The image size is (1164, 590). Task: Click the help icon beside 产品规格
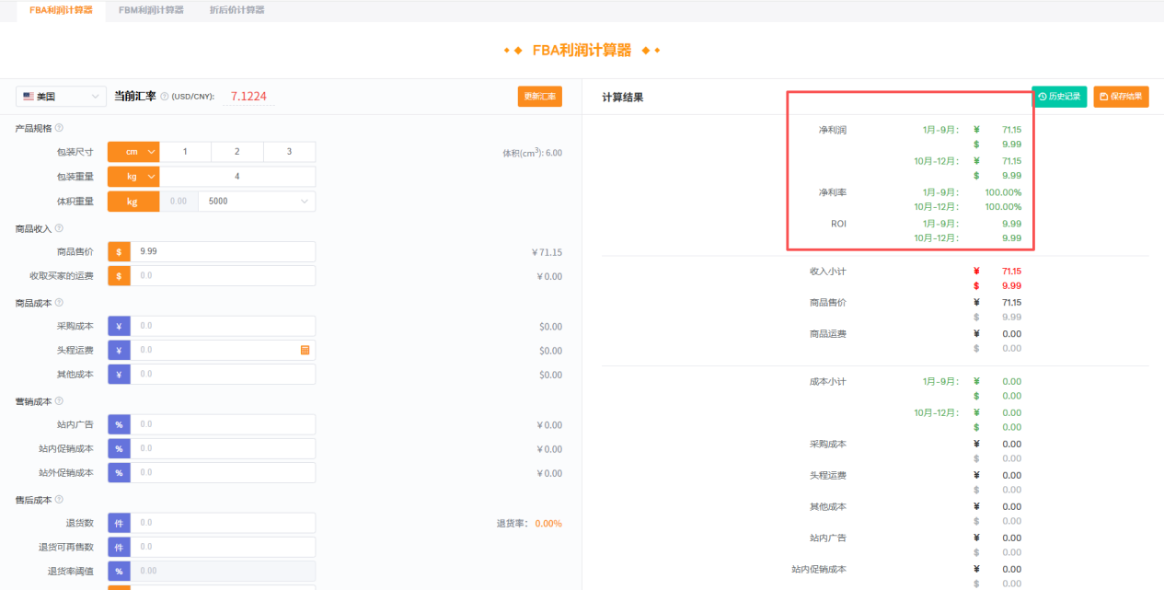click(59, 128)
